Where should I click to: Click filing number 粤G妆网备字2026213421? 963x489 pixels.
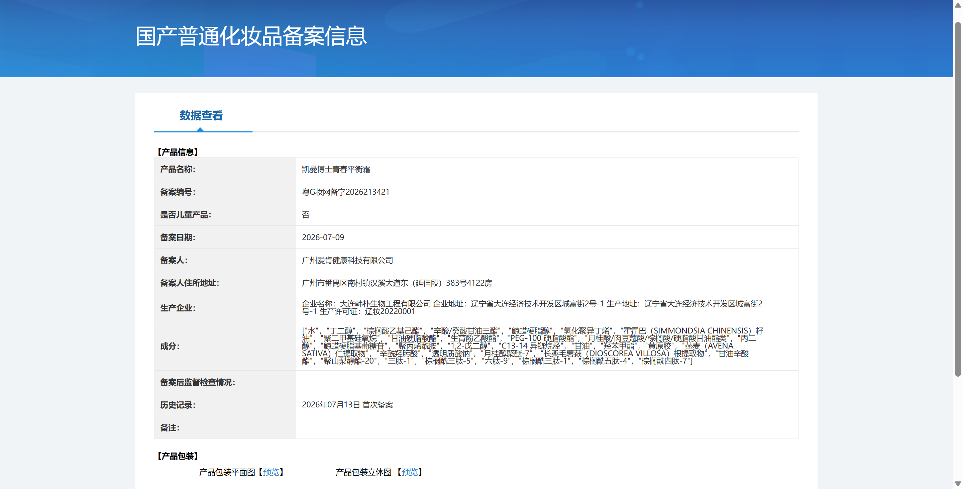coord(345,192)
